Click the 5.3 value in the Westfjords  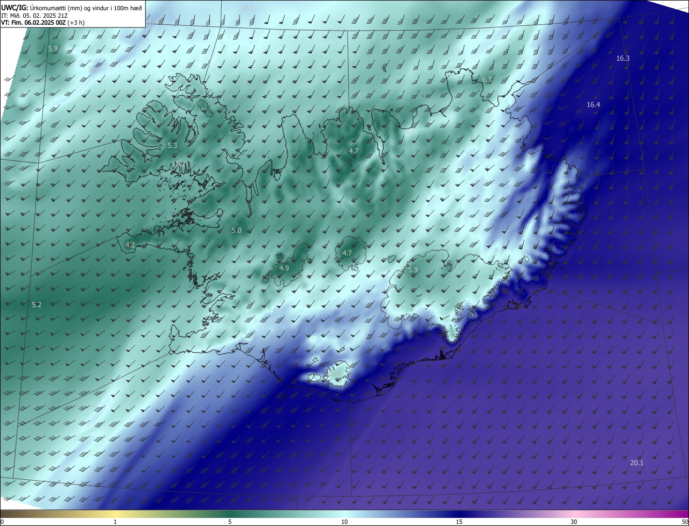coord(172,145)
